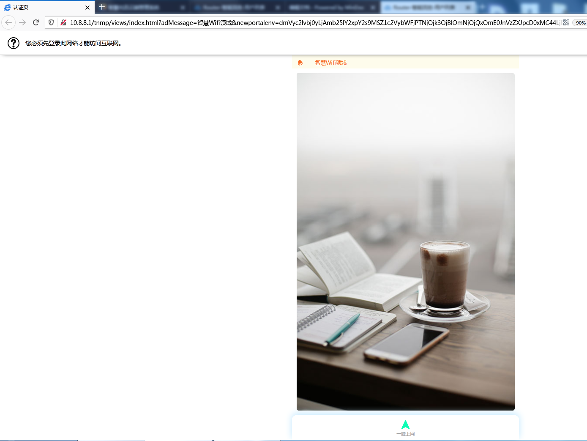The height and width of the screenshot is (441, 587).
Task: Reload the authentication page
Action: [36, 22]
